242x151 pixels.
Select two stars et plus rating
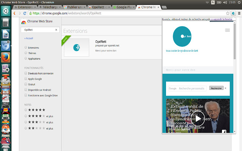coord(26,128)
